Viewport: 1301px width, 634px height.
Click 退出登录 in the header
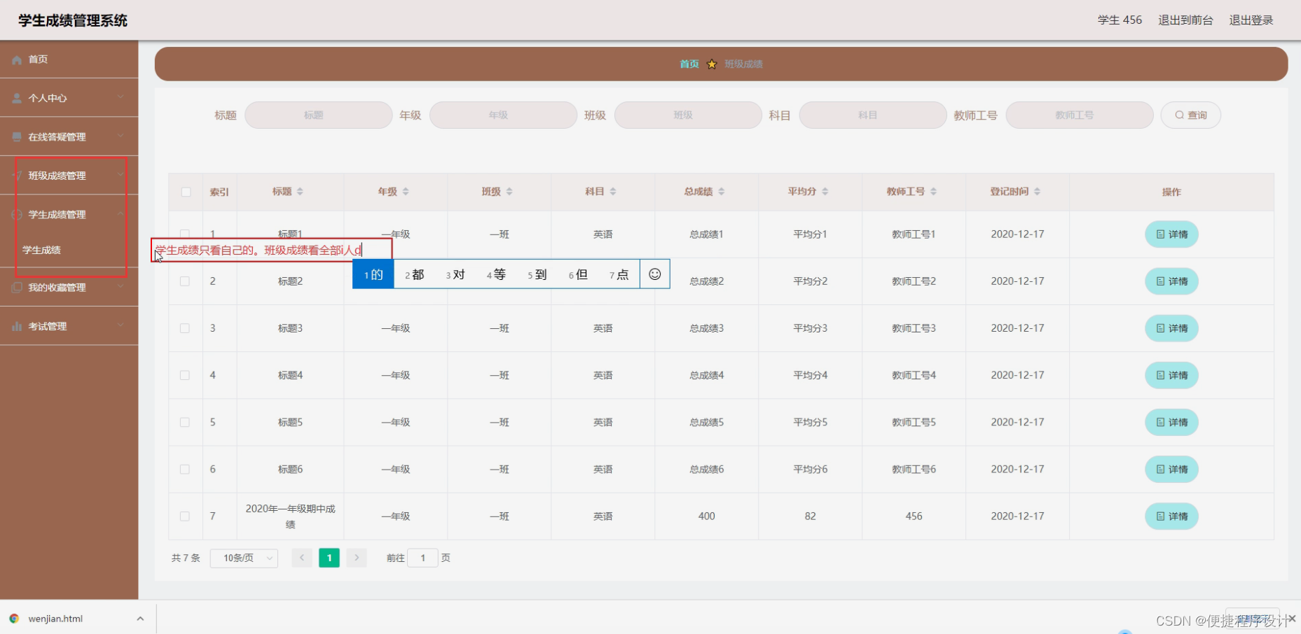point(1251,20)
